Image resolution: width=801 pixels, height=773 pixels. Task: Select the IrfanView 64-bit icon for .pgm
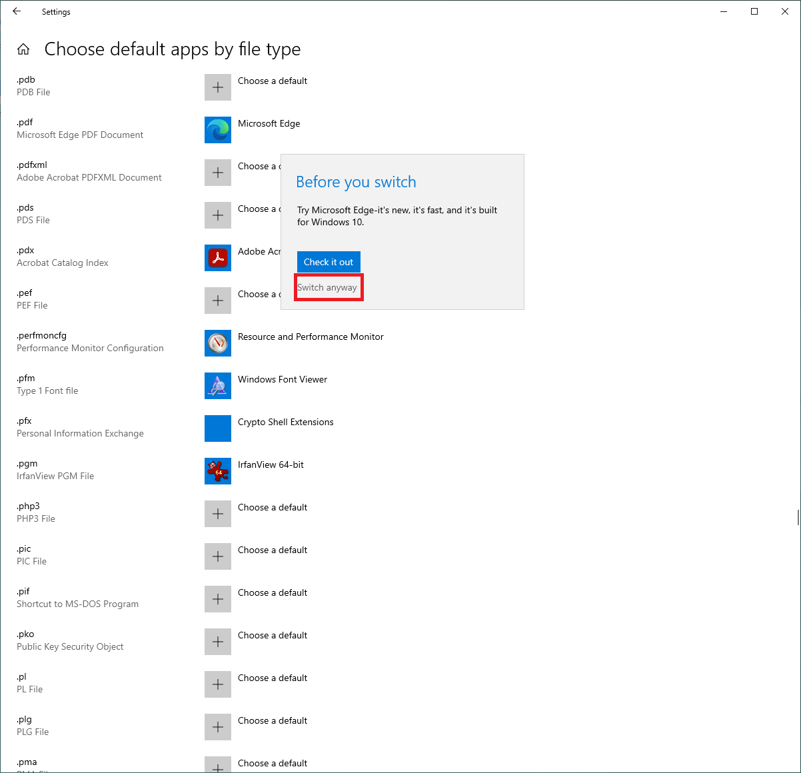(x=217, y=471)
